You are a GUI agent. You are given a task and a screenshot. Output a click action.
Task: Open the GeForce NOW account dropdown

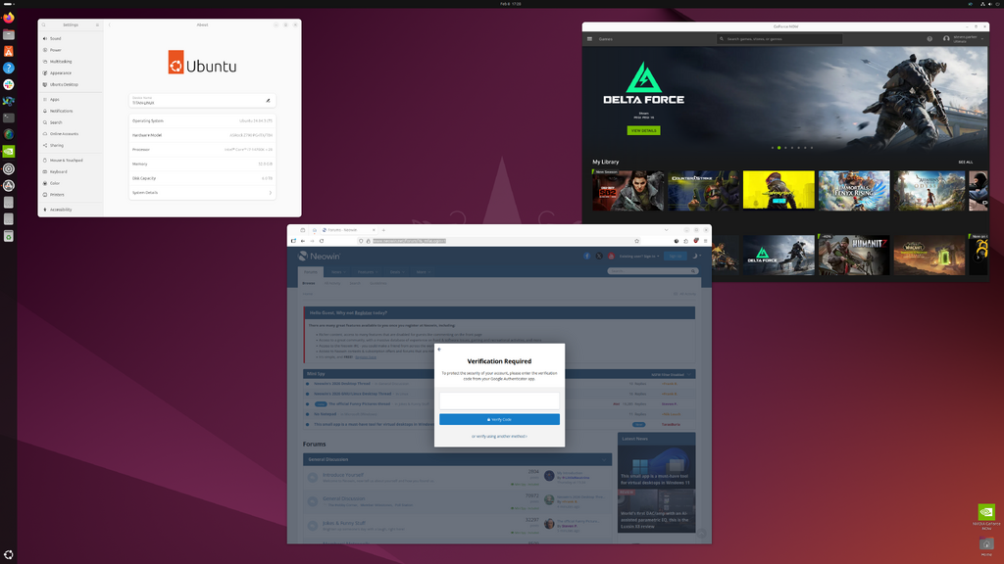(963, 39)
